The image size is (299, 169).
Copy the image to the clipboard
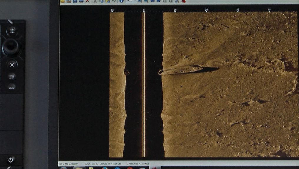coord(101,1)
